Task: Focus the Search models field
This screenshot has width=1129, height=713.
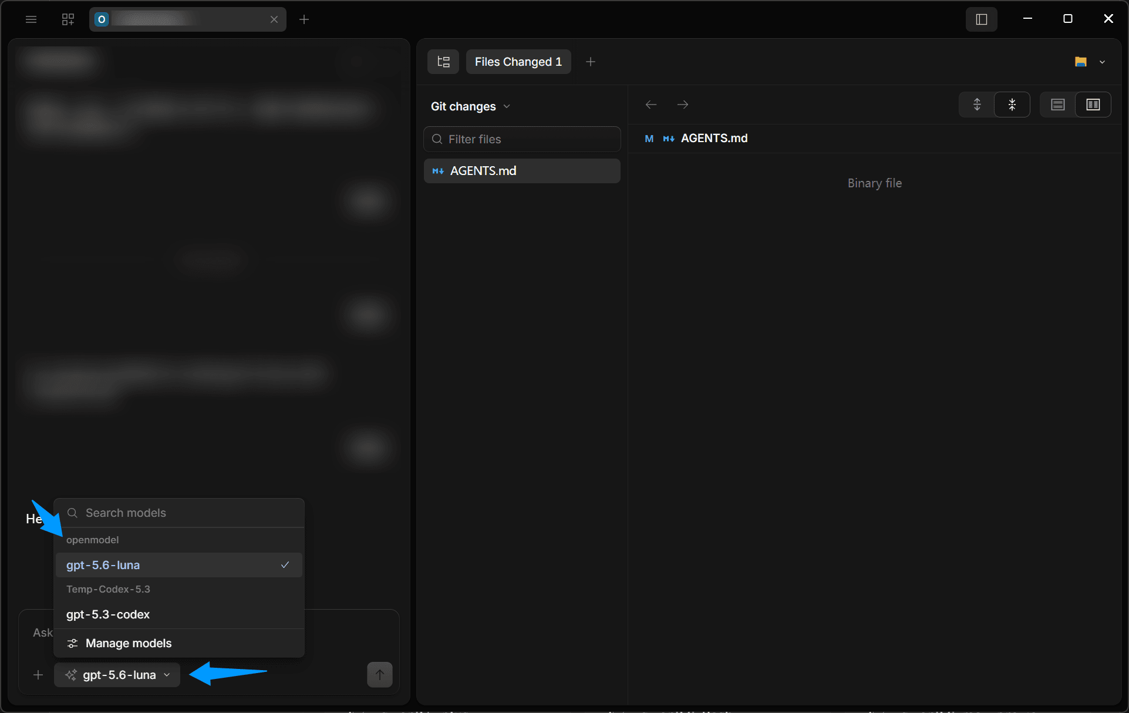Action: click(x=179, y=513)
